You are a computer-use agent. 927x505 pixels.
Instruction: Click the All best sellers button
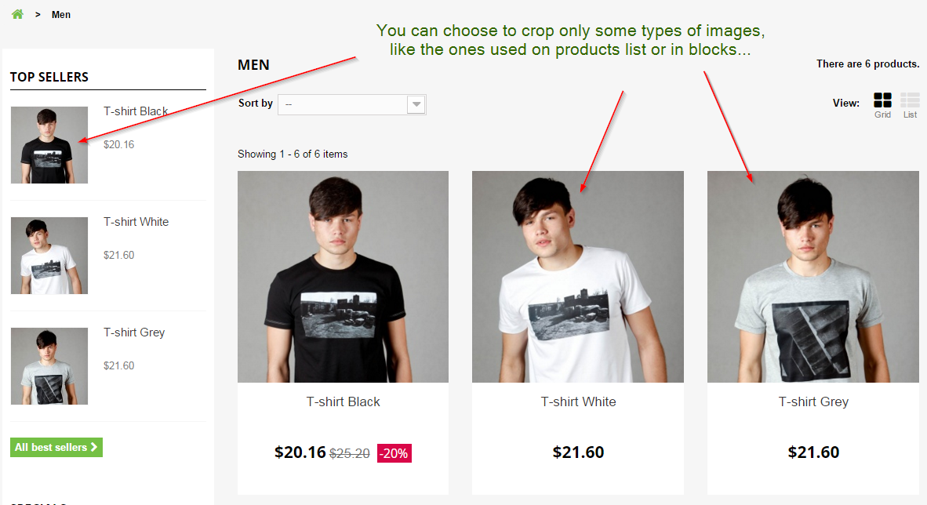click(x=56, y=447)
